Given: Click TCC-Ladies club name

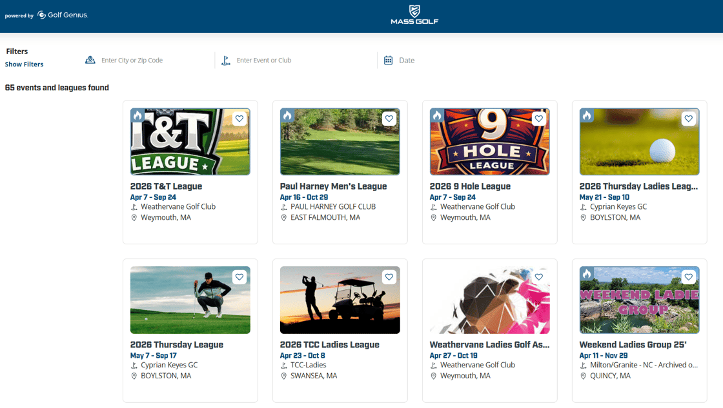Looking at the screenshot, I should [x=308, y=365].
